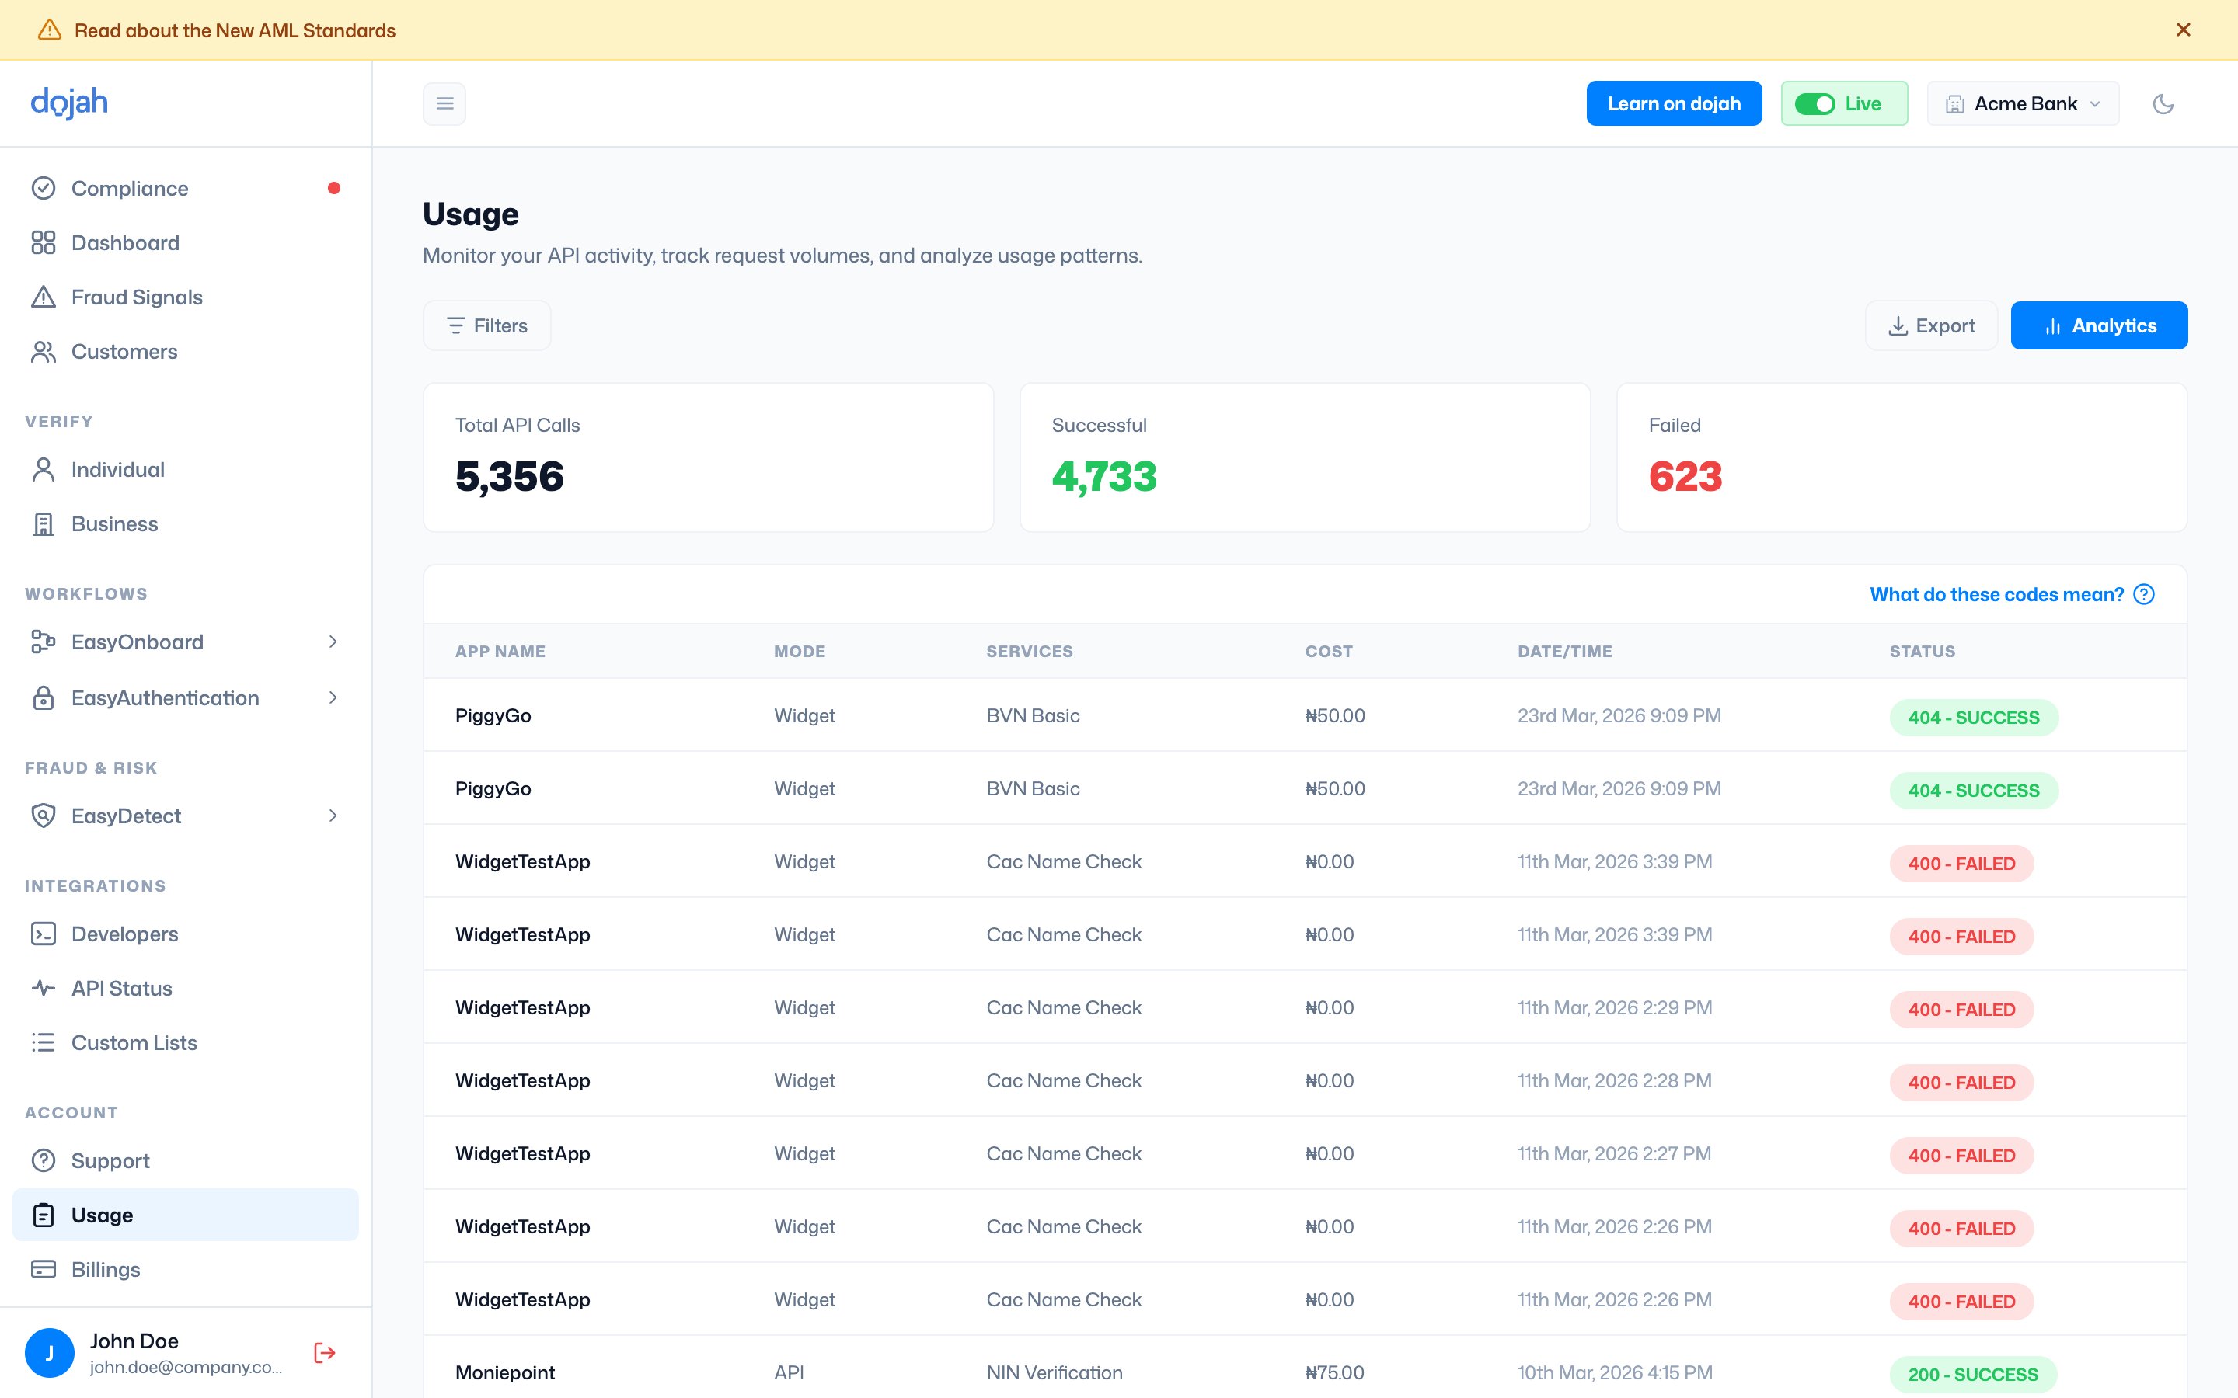
Task: Go to Compliance menu item
Action: click(186, 189)
